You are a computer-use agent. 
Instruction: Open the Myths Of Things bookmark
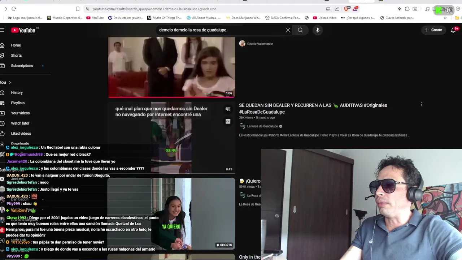(165, 18)
